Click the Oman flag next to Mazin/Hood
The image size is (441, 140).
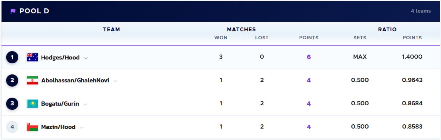pyautogui.click(x=32, y=127)
